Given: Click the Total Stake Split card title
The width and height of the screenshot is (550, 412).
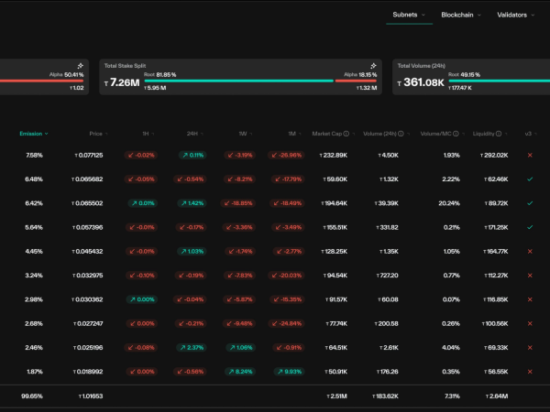Looking at the screenshot, I should (x=125, y=66).
